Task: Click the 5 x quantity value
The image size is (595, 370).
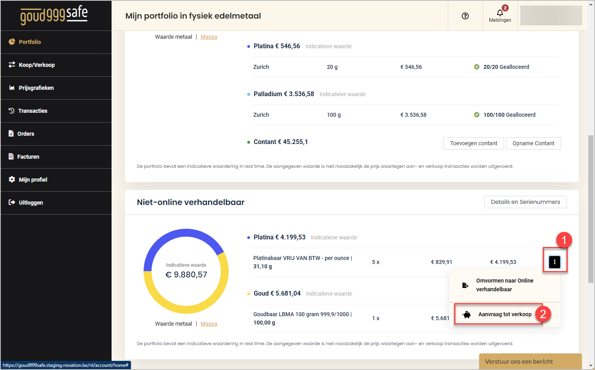Action: click(376, 262)
